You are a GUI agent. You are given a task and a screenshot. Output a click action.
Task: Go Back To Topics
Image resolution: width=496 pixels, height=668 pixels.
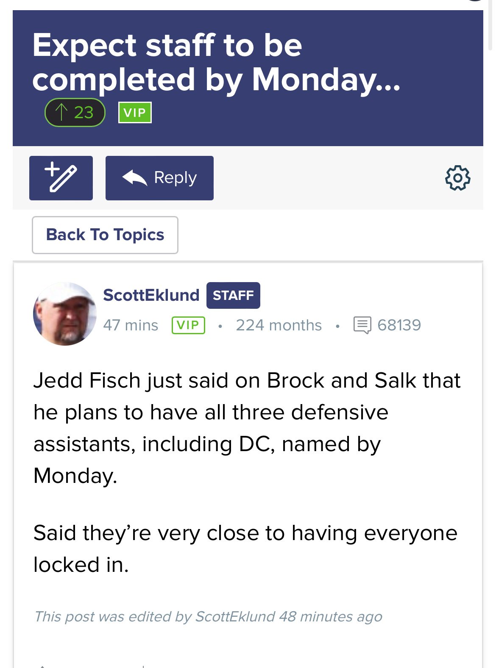105,235
